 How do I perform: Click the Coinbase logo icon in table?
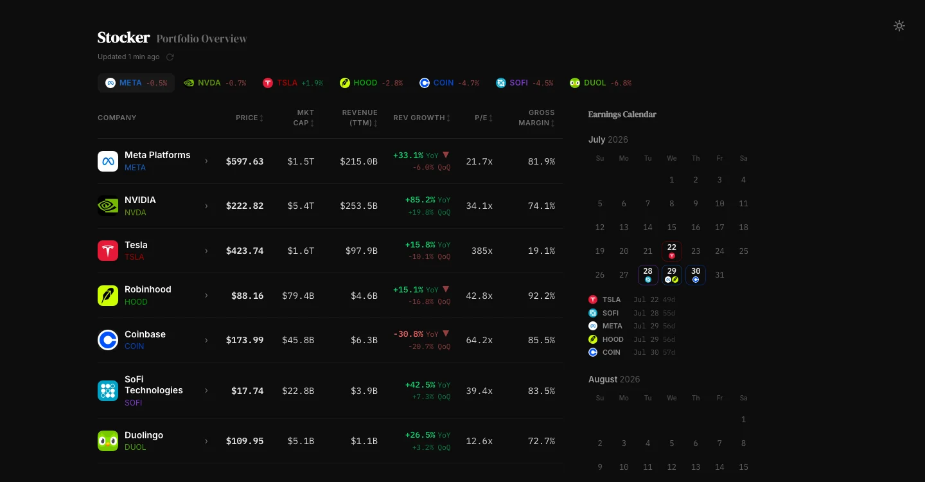click(x=108, y=340)
